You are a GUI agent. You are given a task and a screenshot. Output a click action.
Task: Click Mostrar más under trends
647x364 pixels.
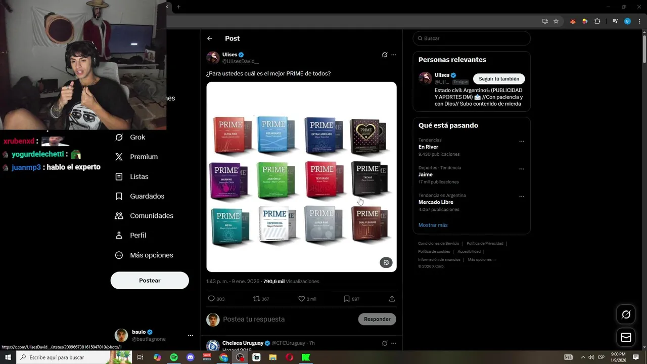433,225
